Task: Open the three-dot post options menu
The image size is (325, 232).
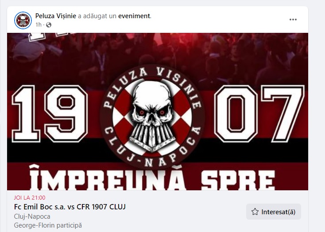Action: (293, 20)
